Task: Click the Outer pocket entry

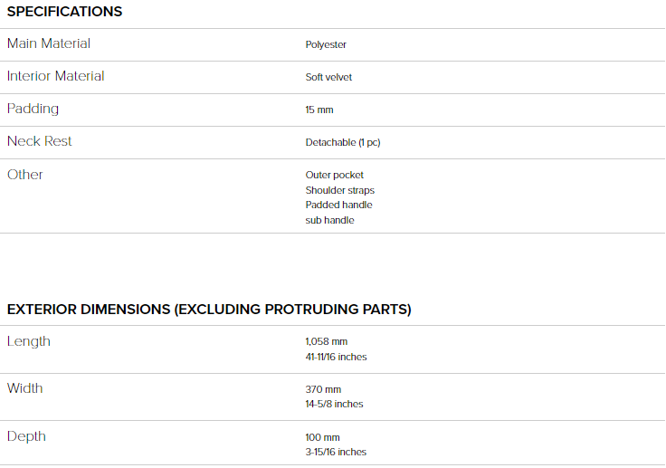Action: click(334, 175)
